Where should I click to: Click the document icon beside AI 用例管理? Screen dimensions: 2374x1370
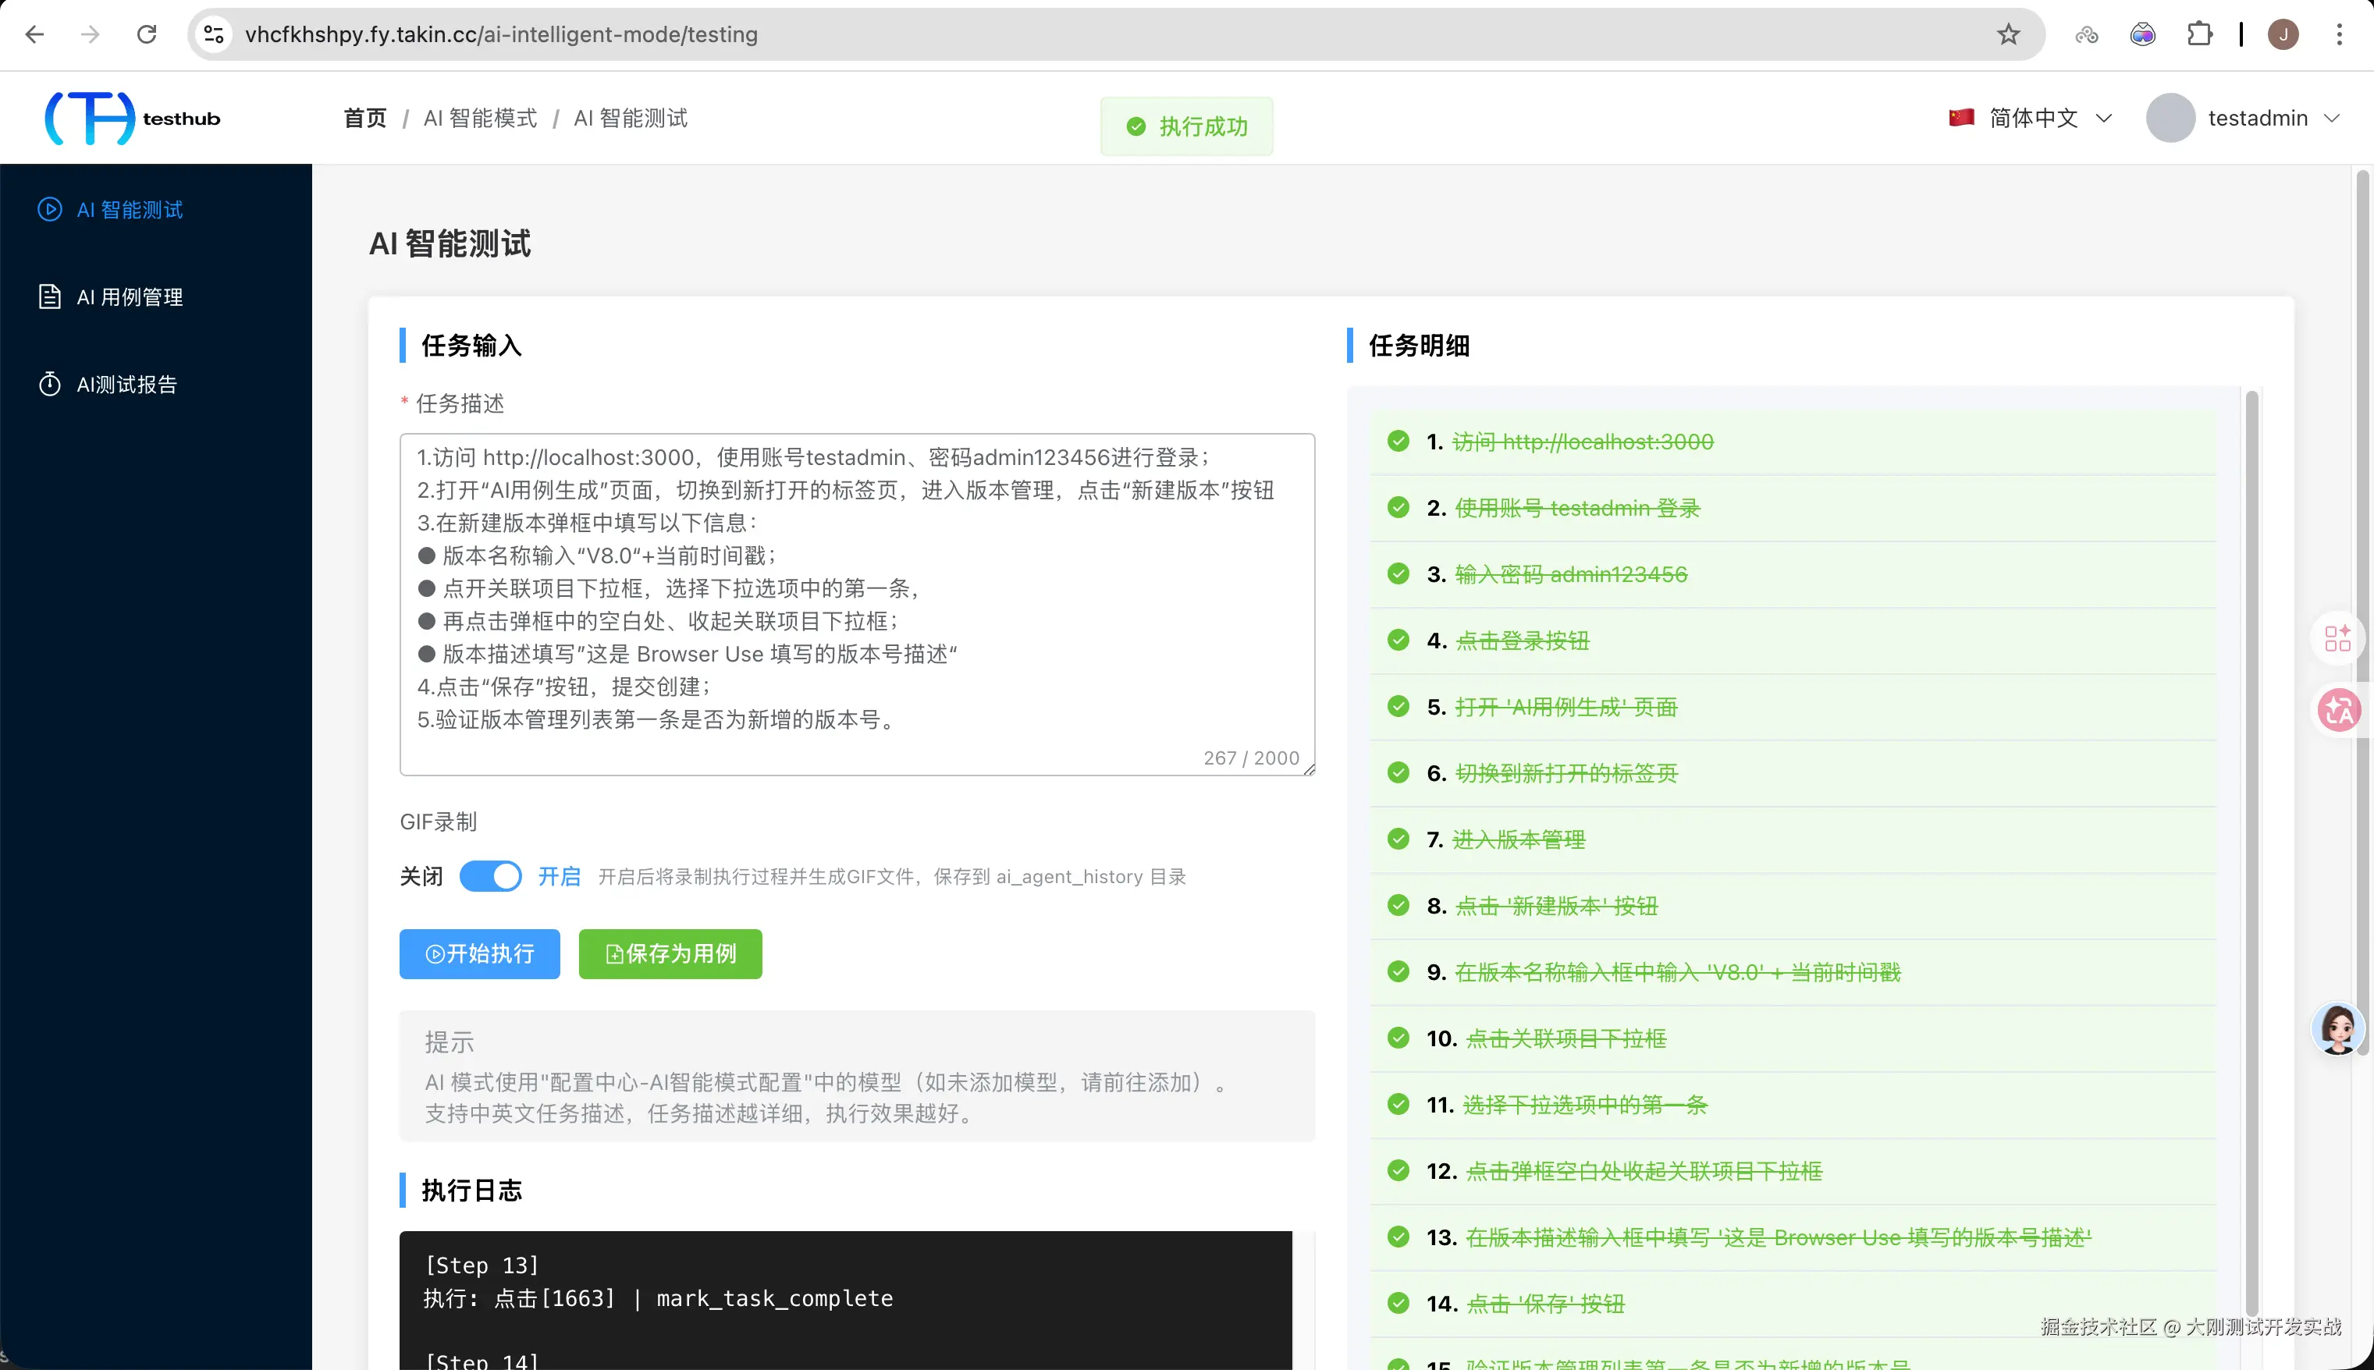tap(49, 296)
